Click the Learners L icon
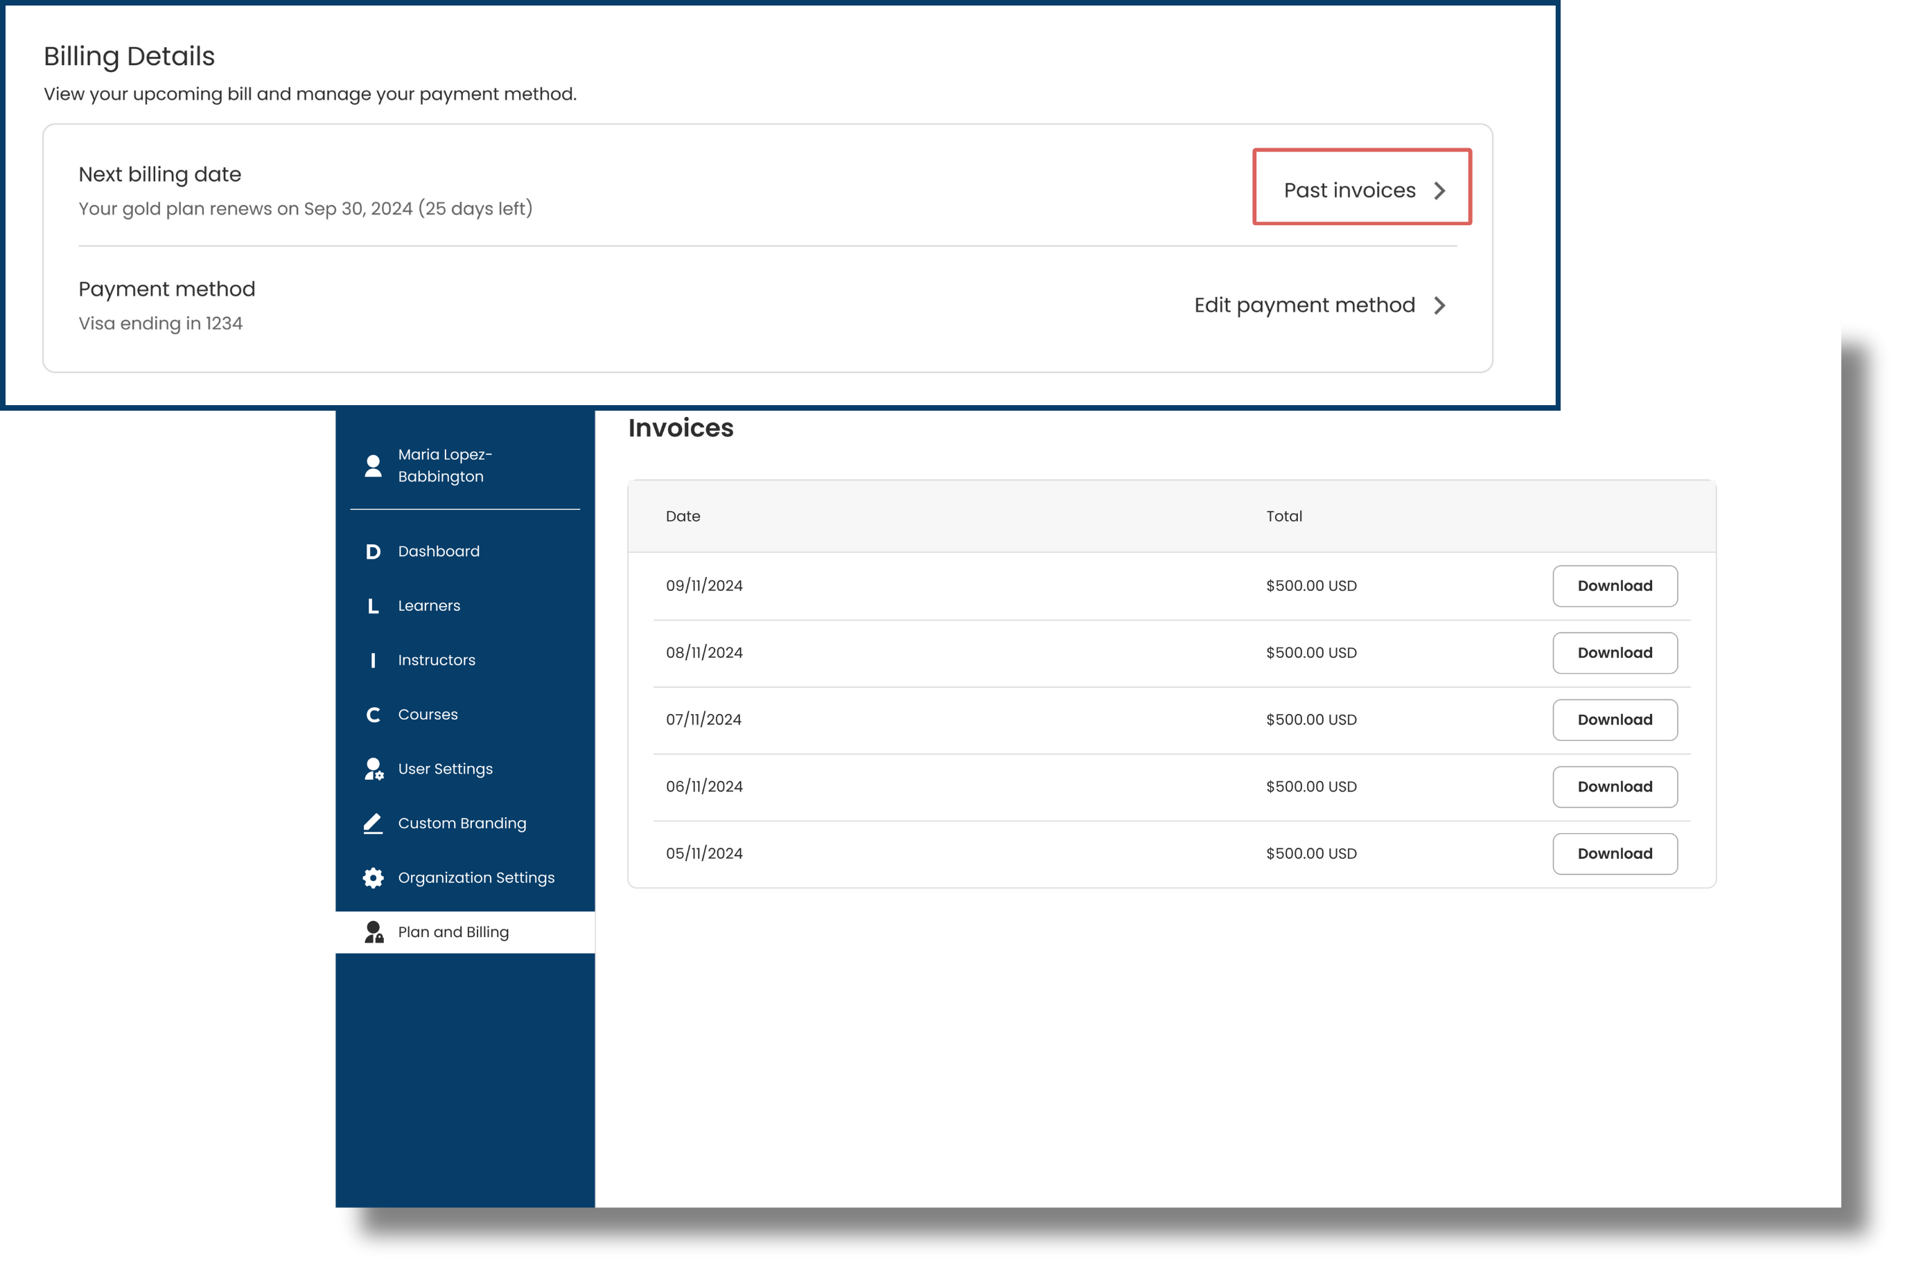 [372, 605]
